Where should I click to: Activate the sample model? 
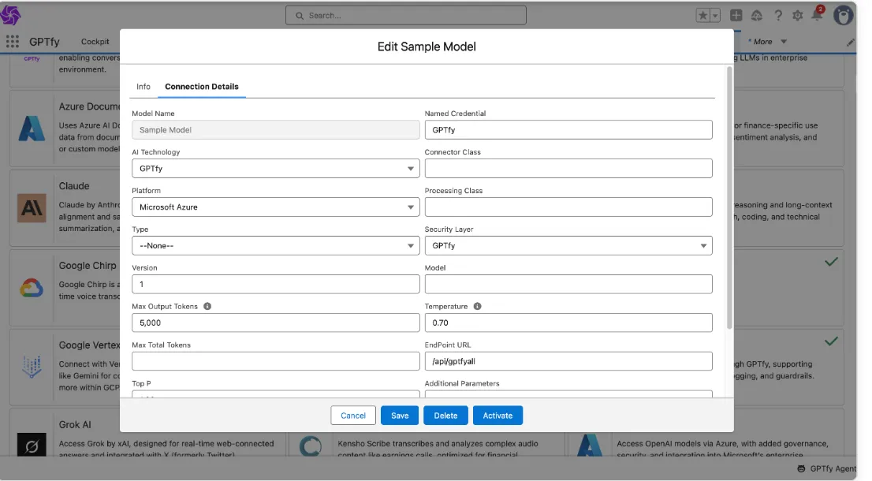(497, 415)
